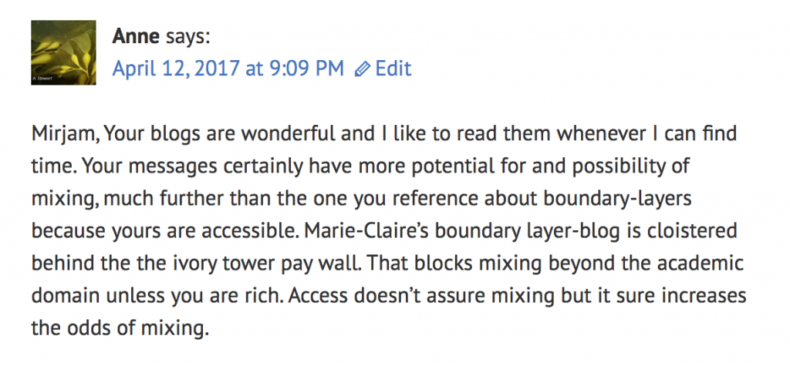
Task: Open Anne's green plant avatar image
Action: point(63,52)
